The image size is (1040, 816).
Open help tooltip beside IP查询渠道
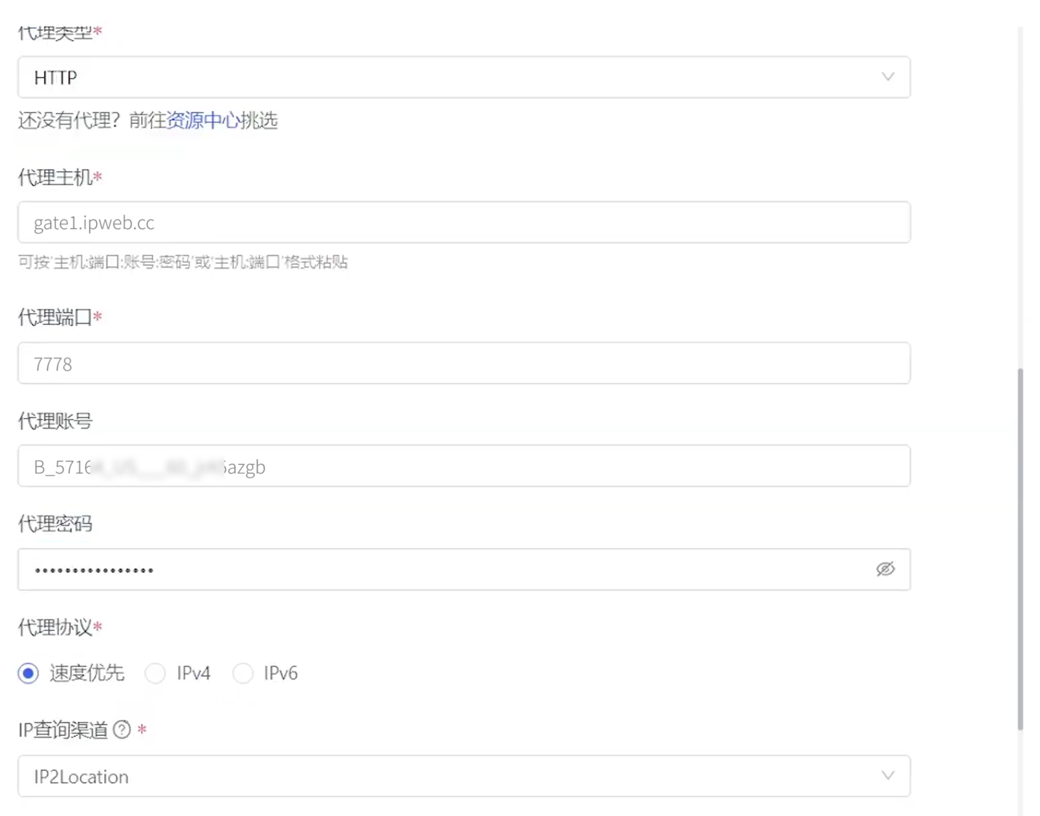(x=122, y=729)
